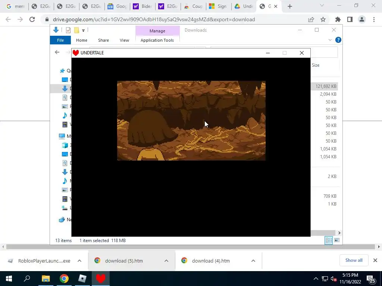Switch to the Coup tab

pyautogui.click(x=194, y=6)
